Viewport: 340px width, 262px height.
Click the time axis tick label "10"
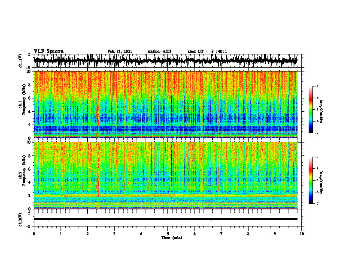pos(302,234)
